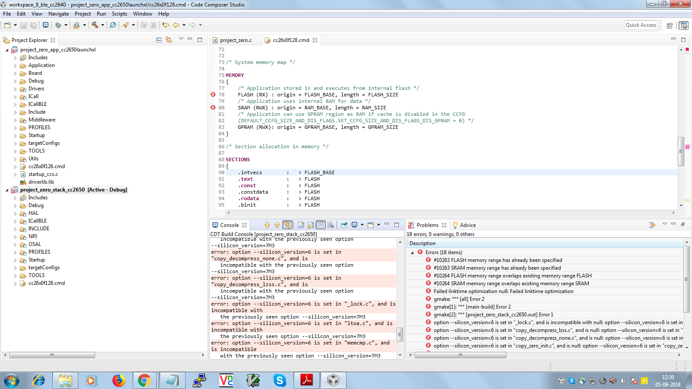Open the Search toolbar icon
This screenshot has width=692, height=389.
[113, 25]
